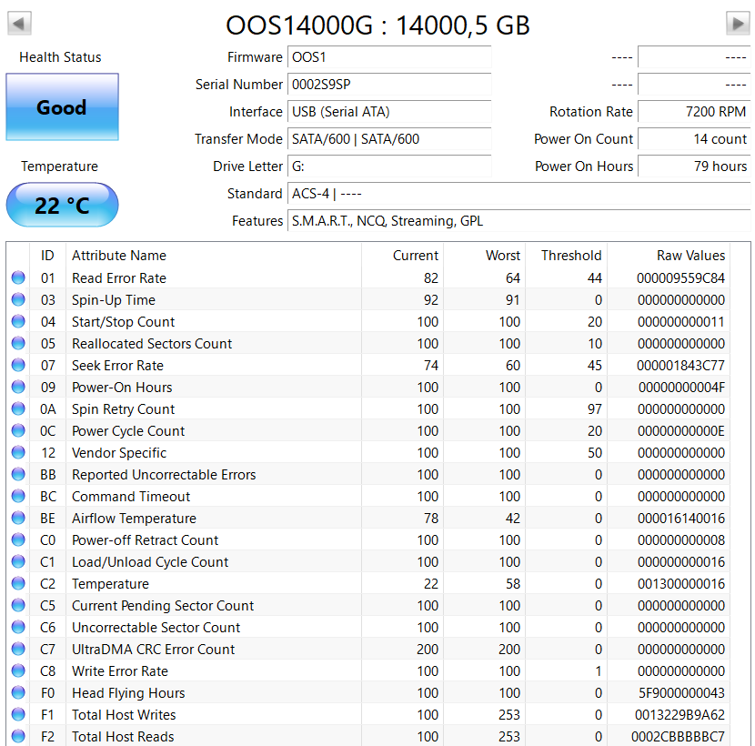Select the Reallocated Sectors Count attribute name

152,343
